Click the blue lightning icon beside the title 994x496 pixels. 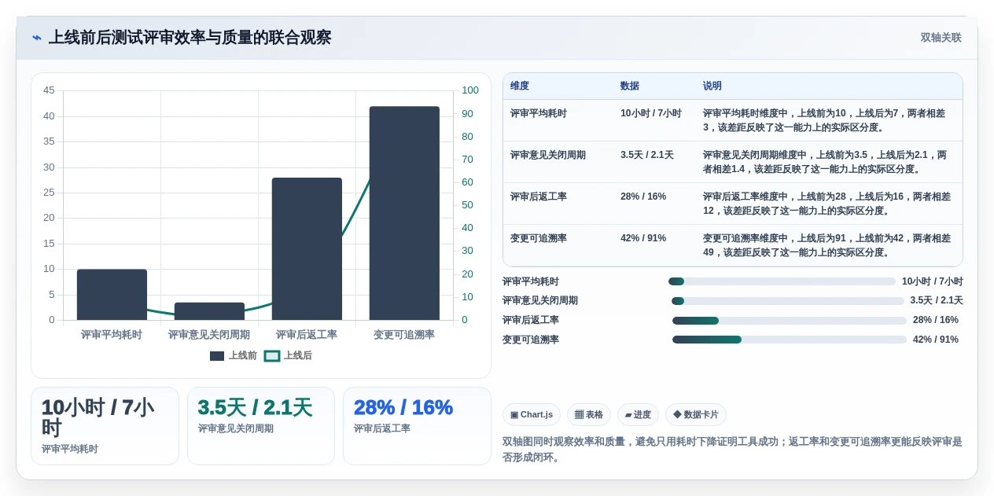click(37, 38)
